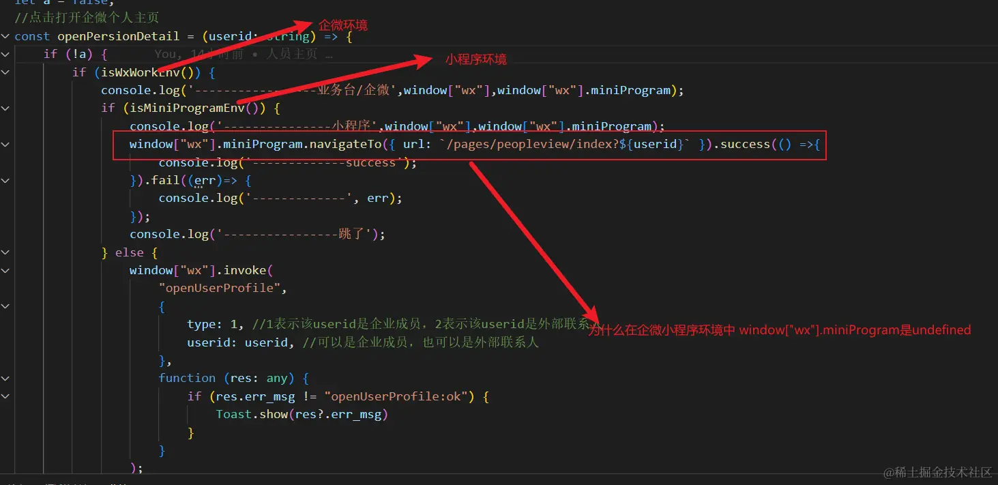Fold the '} else {' block chevron

point(5,252)
